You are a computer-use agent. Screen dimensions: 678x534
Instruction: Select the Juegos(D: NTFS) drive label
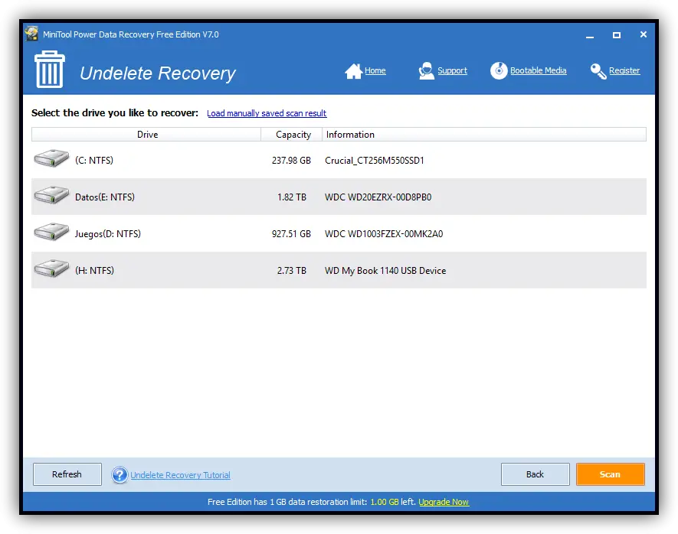point(108,233)
